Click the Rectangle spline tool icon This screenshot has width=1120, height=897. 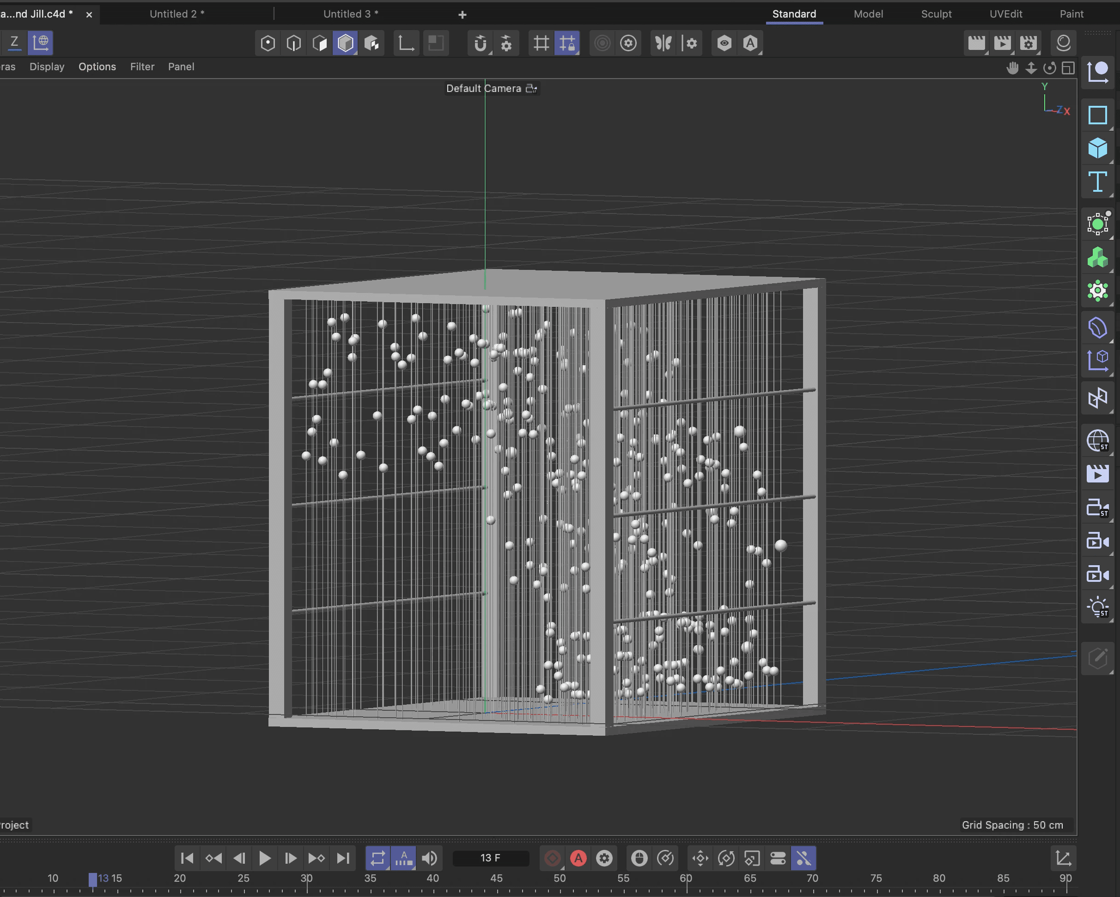tap(1097, 115)
